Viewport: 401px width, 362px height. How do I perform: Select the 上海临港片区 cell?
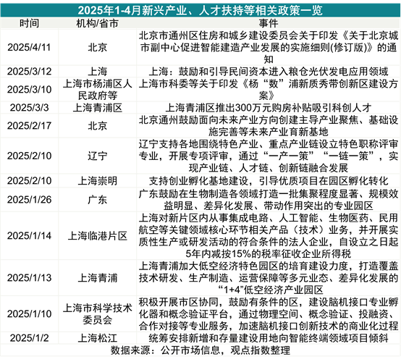[97, 235]
